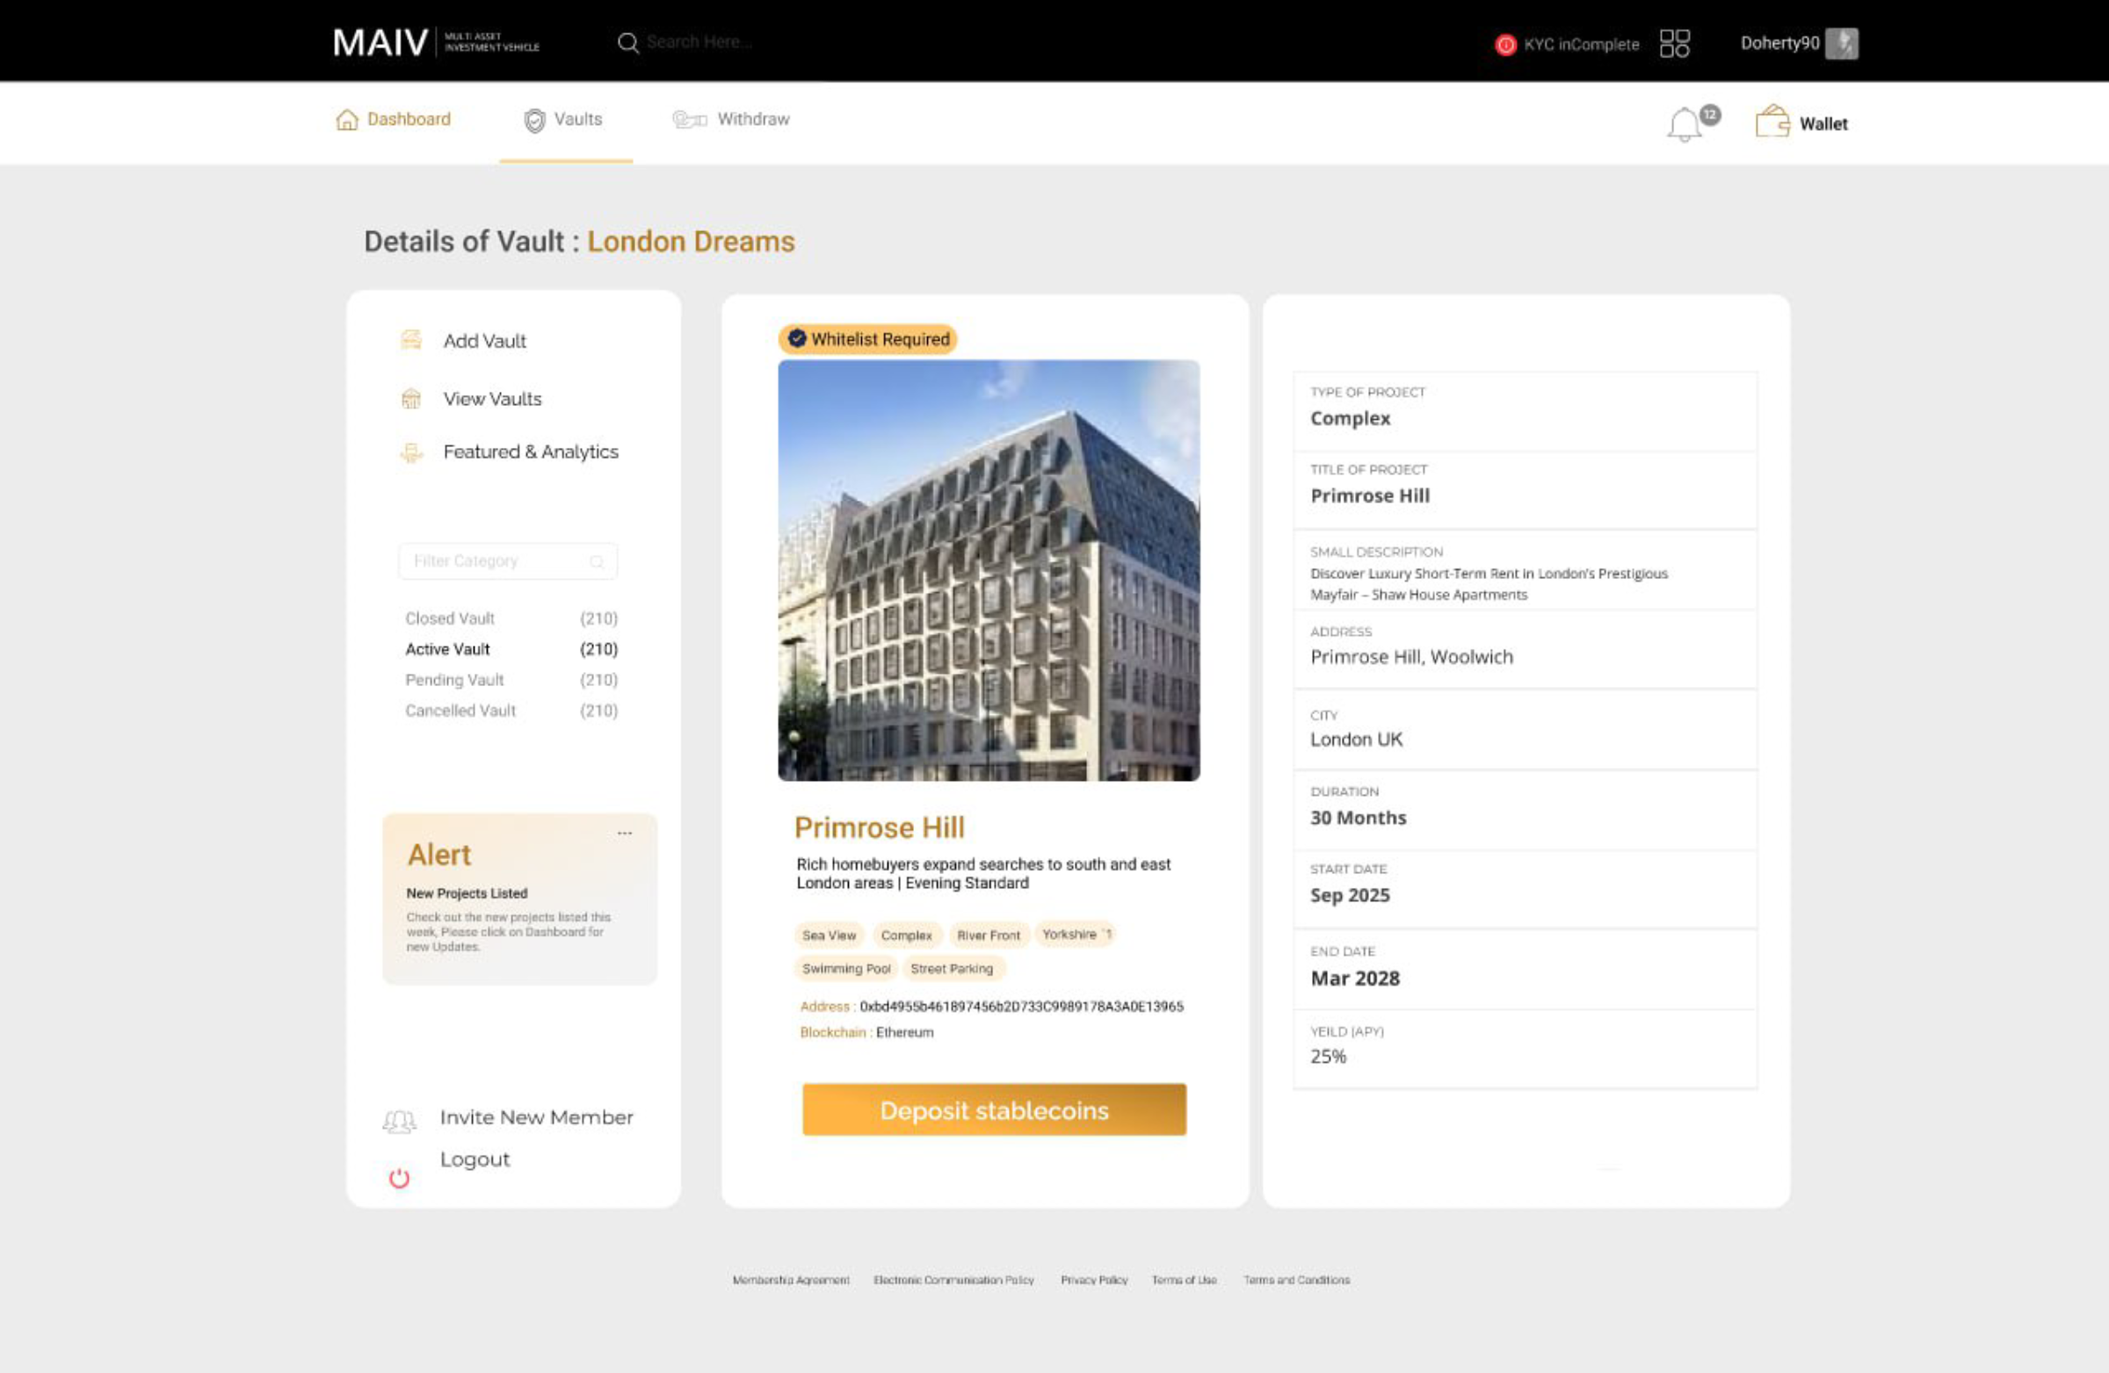Click the Invite New Member icon
2109x1373 pixels.
point(399,1122)
